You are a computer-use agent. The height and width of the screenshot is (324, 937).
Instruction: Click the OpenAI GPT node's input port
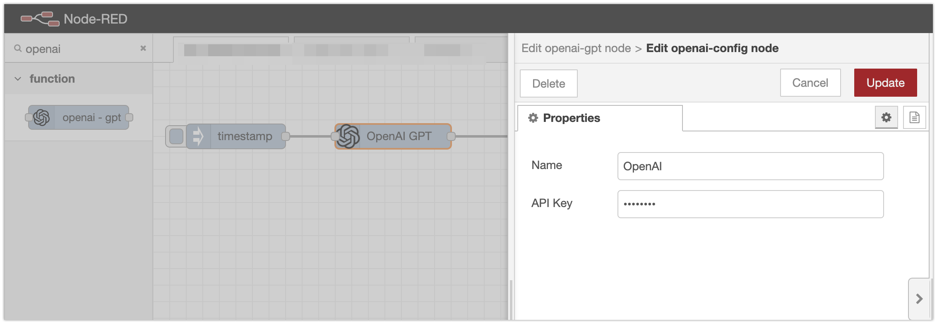[x=335, y=136]
